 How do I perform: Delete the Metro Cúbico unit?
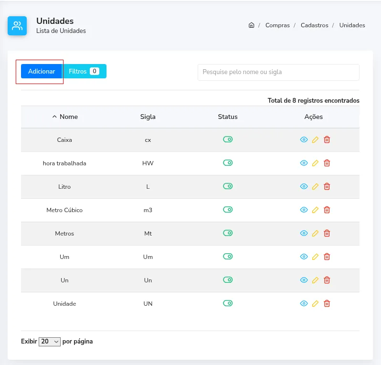pos(327,210)
